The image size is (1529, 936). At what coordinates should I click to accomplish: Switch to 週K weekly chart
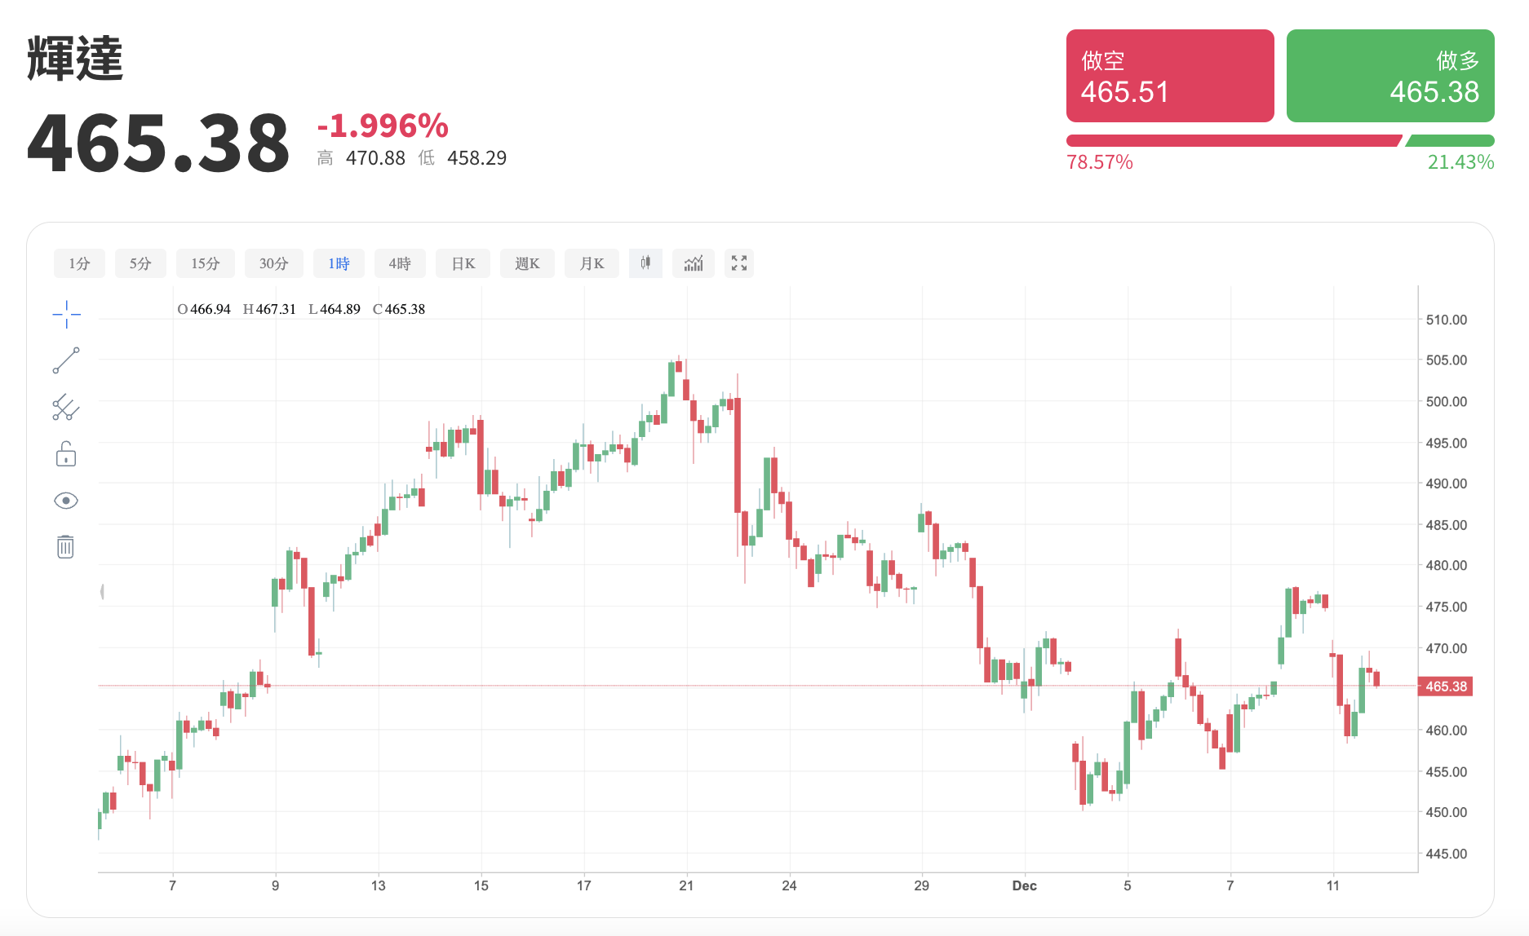527,263
